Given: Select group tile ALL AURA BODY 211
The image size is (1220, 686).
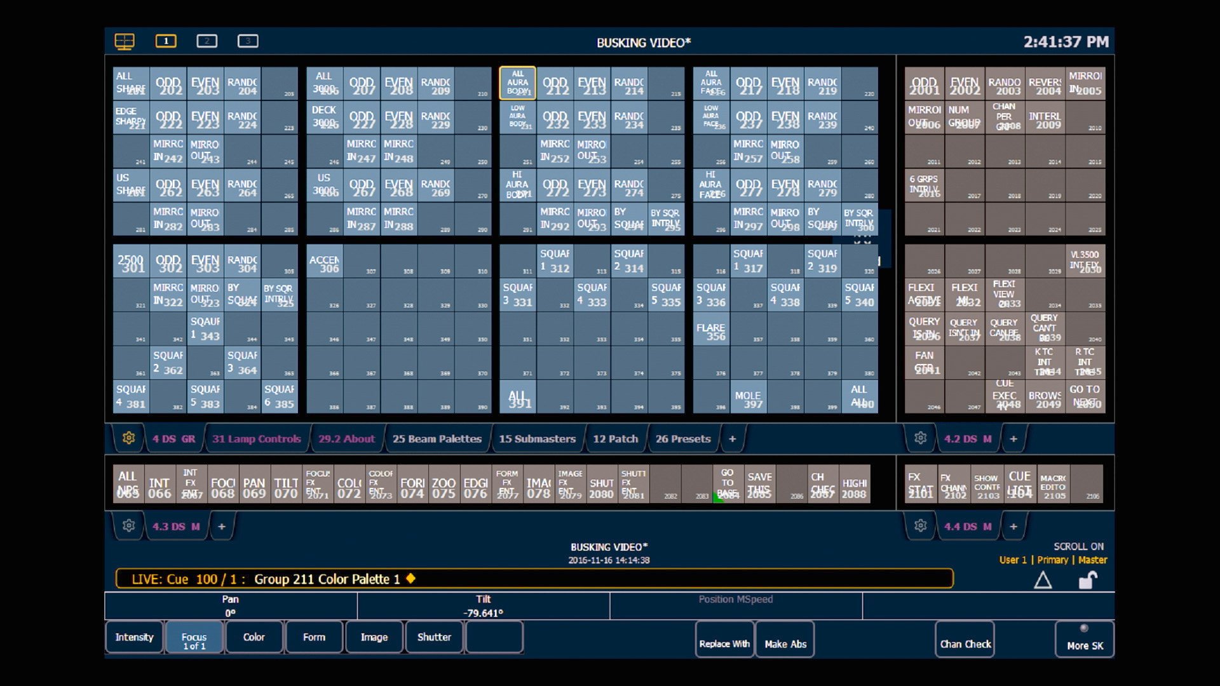Looking at the screenshot, I should tap(517, 83).
